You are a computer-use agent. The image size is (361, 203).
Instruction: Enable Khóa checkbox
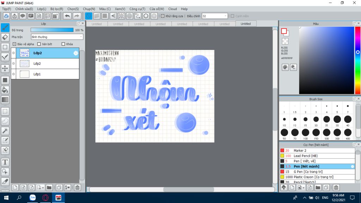click(63, 44)
